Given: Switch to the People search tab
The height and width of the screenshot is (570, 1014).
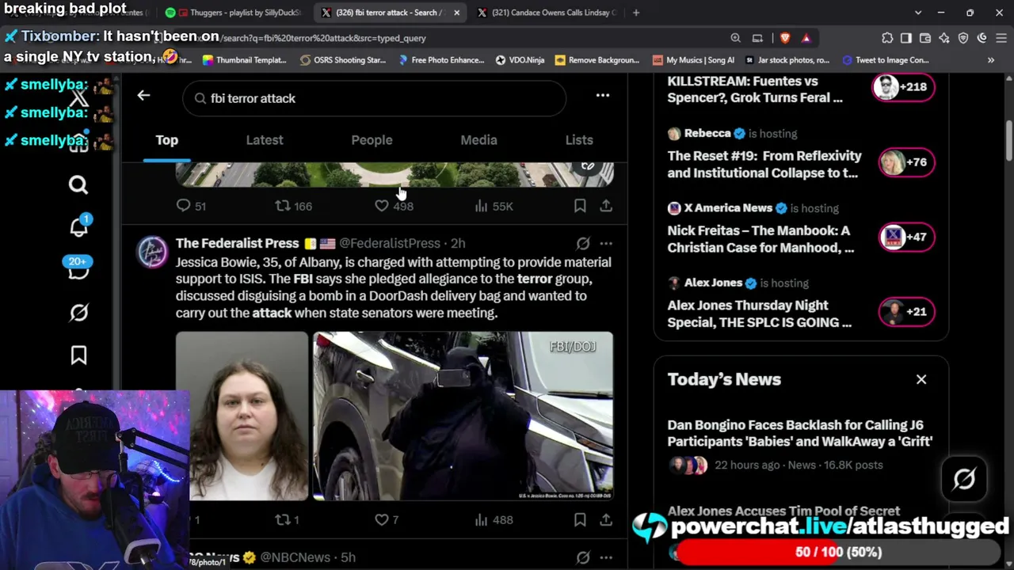Looking at the screenshot, I should 372,140.
